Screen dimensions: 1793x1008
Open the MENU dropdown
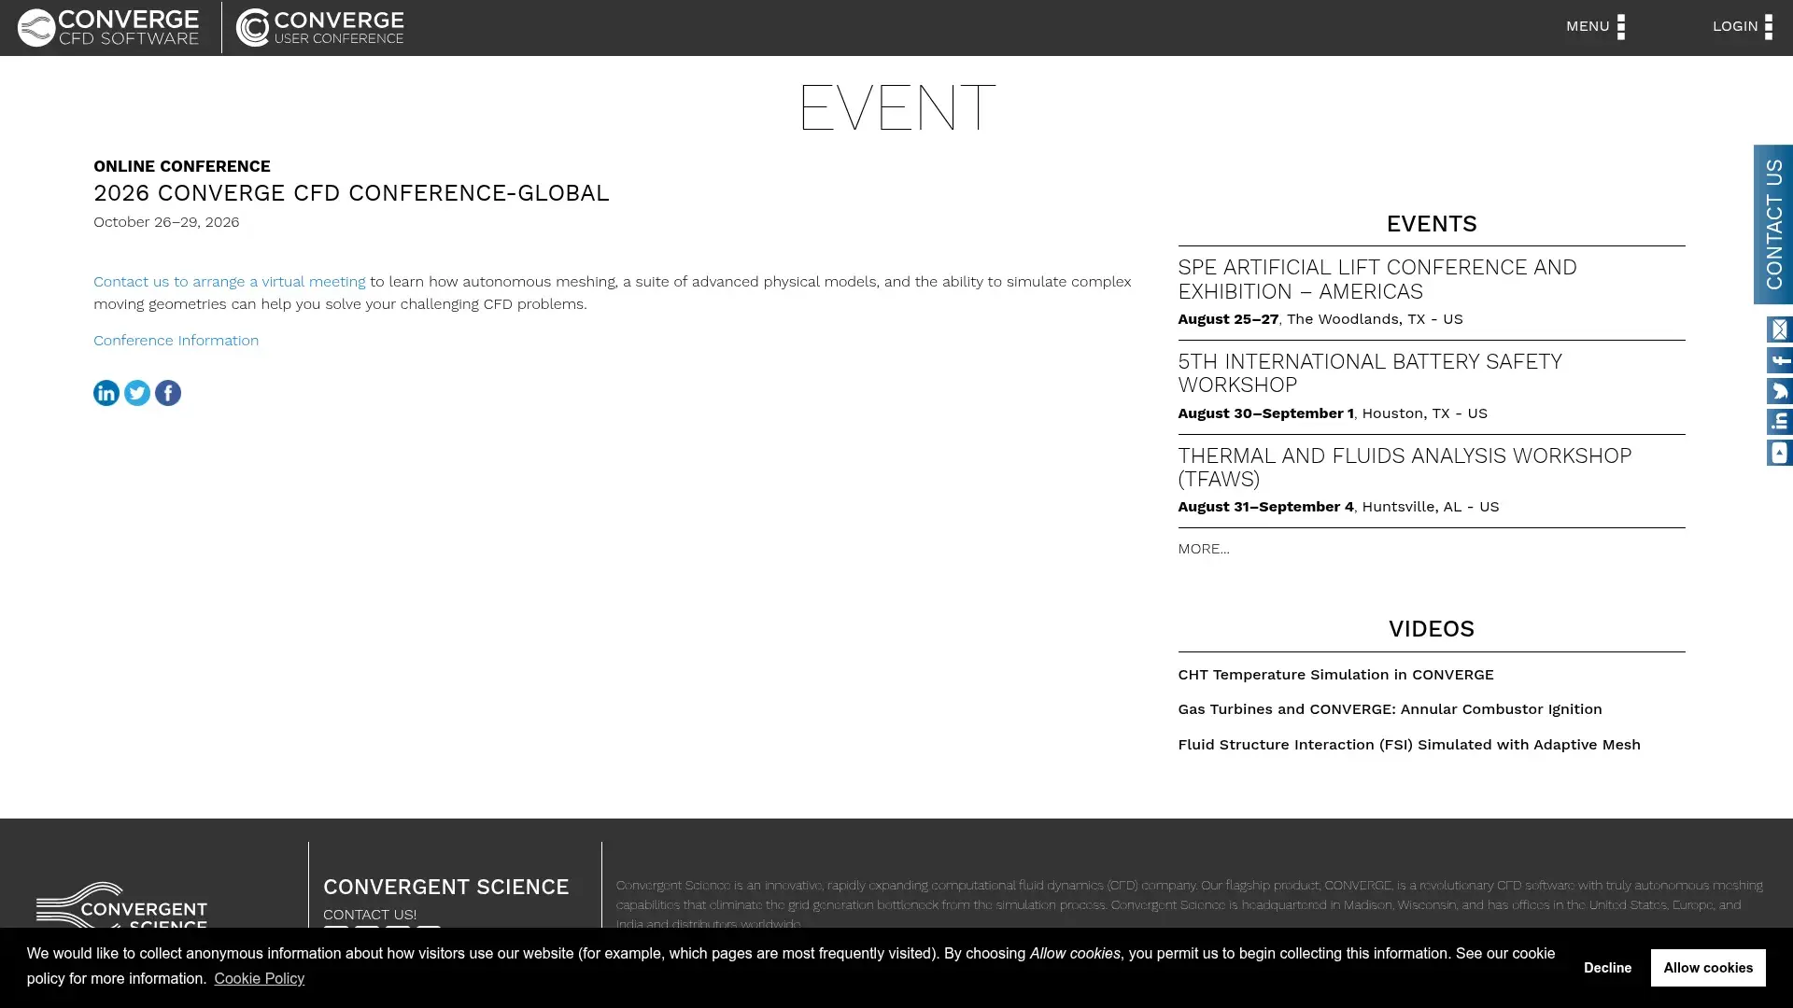click(x=1595, y=26)
